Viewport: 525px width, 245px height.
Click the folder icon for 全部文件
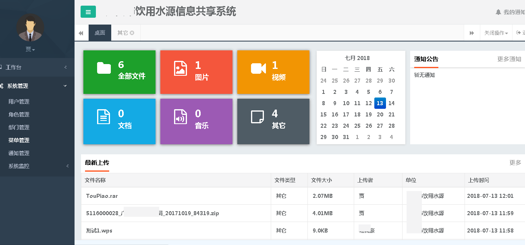coord(104,68)
